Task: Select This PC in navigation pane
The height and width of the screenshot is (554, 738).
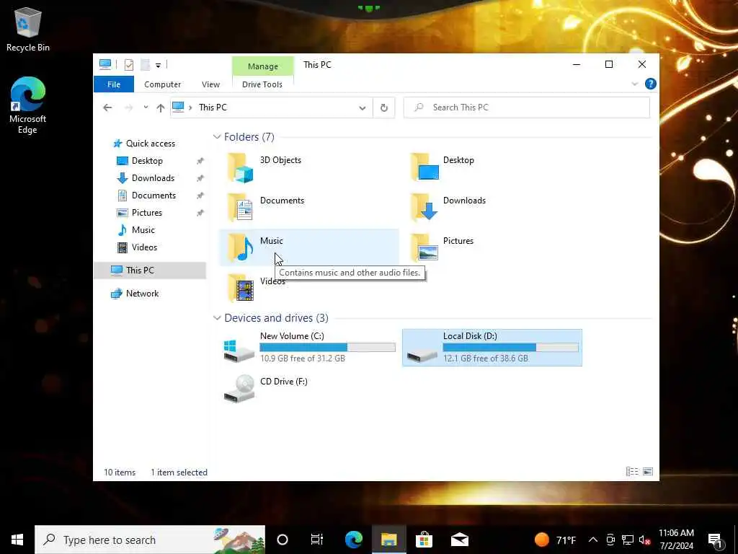Action: pos(150,271)
